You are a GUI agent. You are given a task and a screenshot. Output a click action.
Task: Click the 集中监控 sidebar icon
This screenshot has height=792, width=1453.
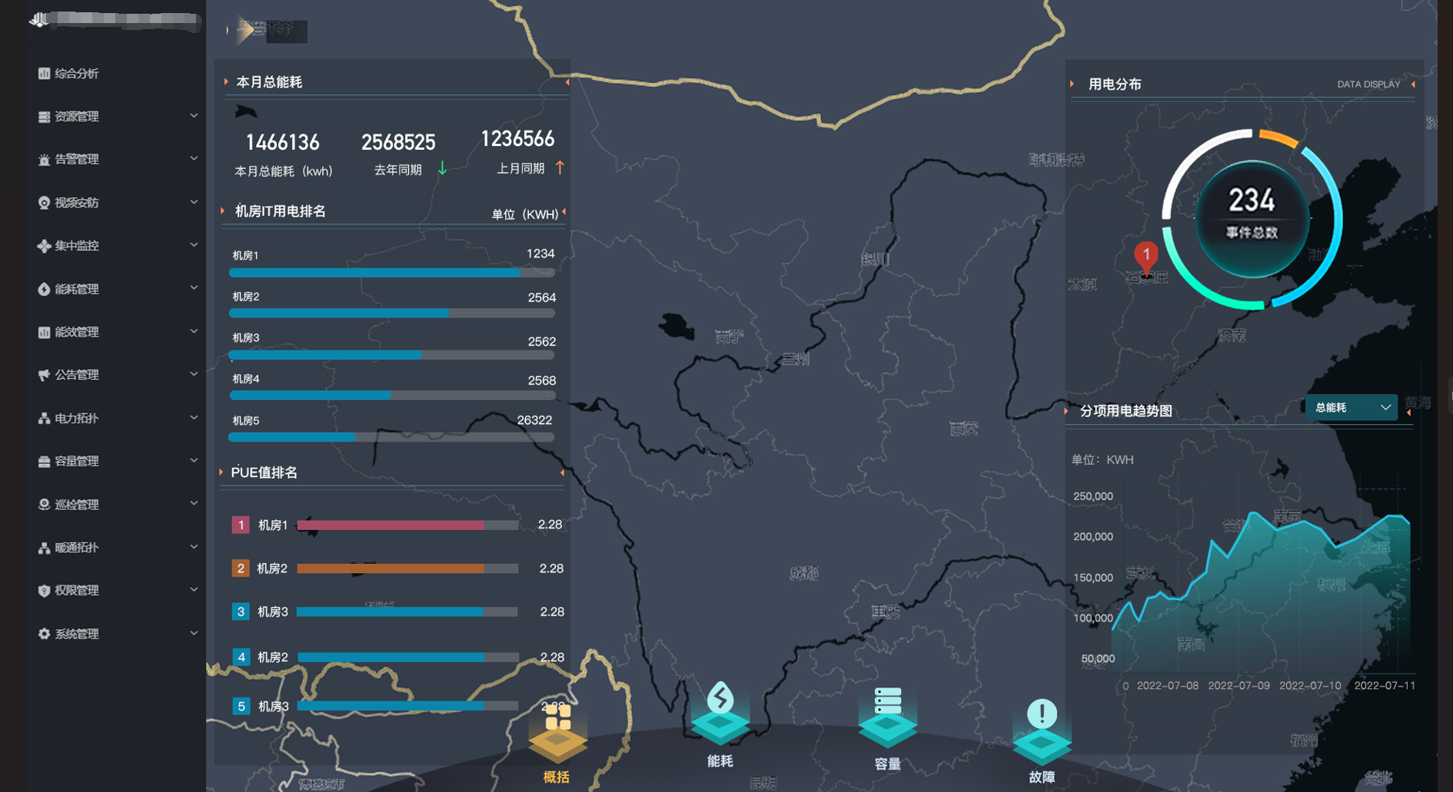point(44,246)
